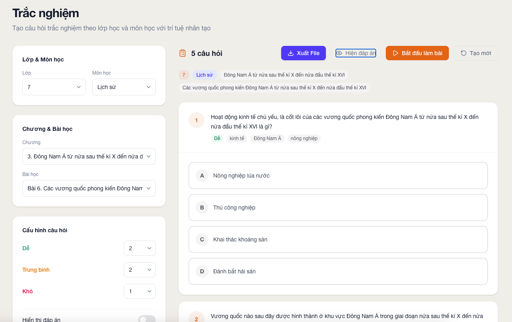The image size is (512, 322).
Task: Open the Lớp dropdown showing 7
Action: (54, 87)
